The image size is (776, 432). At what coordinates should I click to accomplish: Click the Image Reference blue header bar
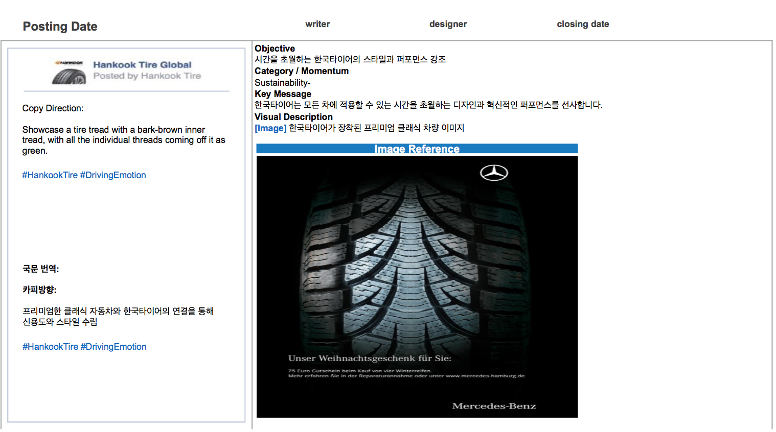point(417,149)
